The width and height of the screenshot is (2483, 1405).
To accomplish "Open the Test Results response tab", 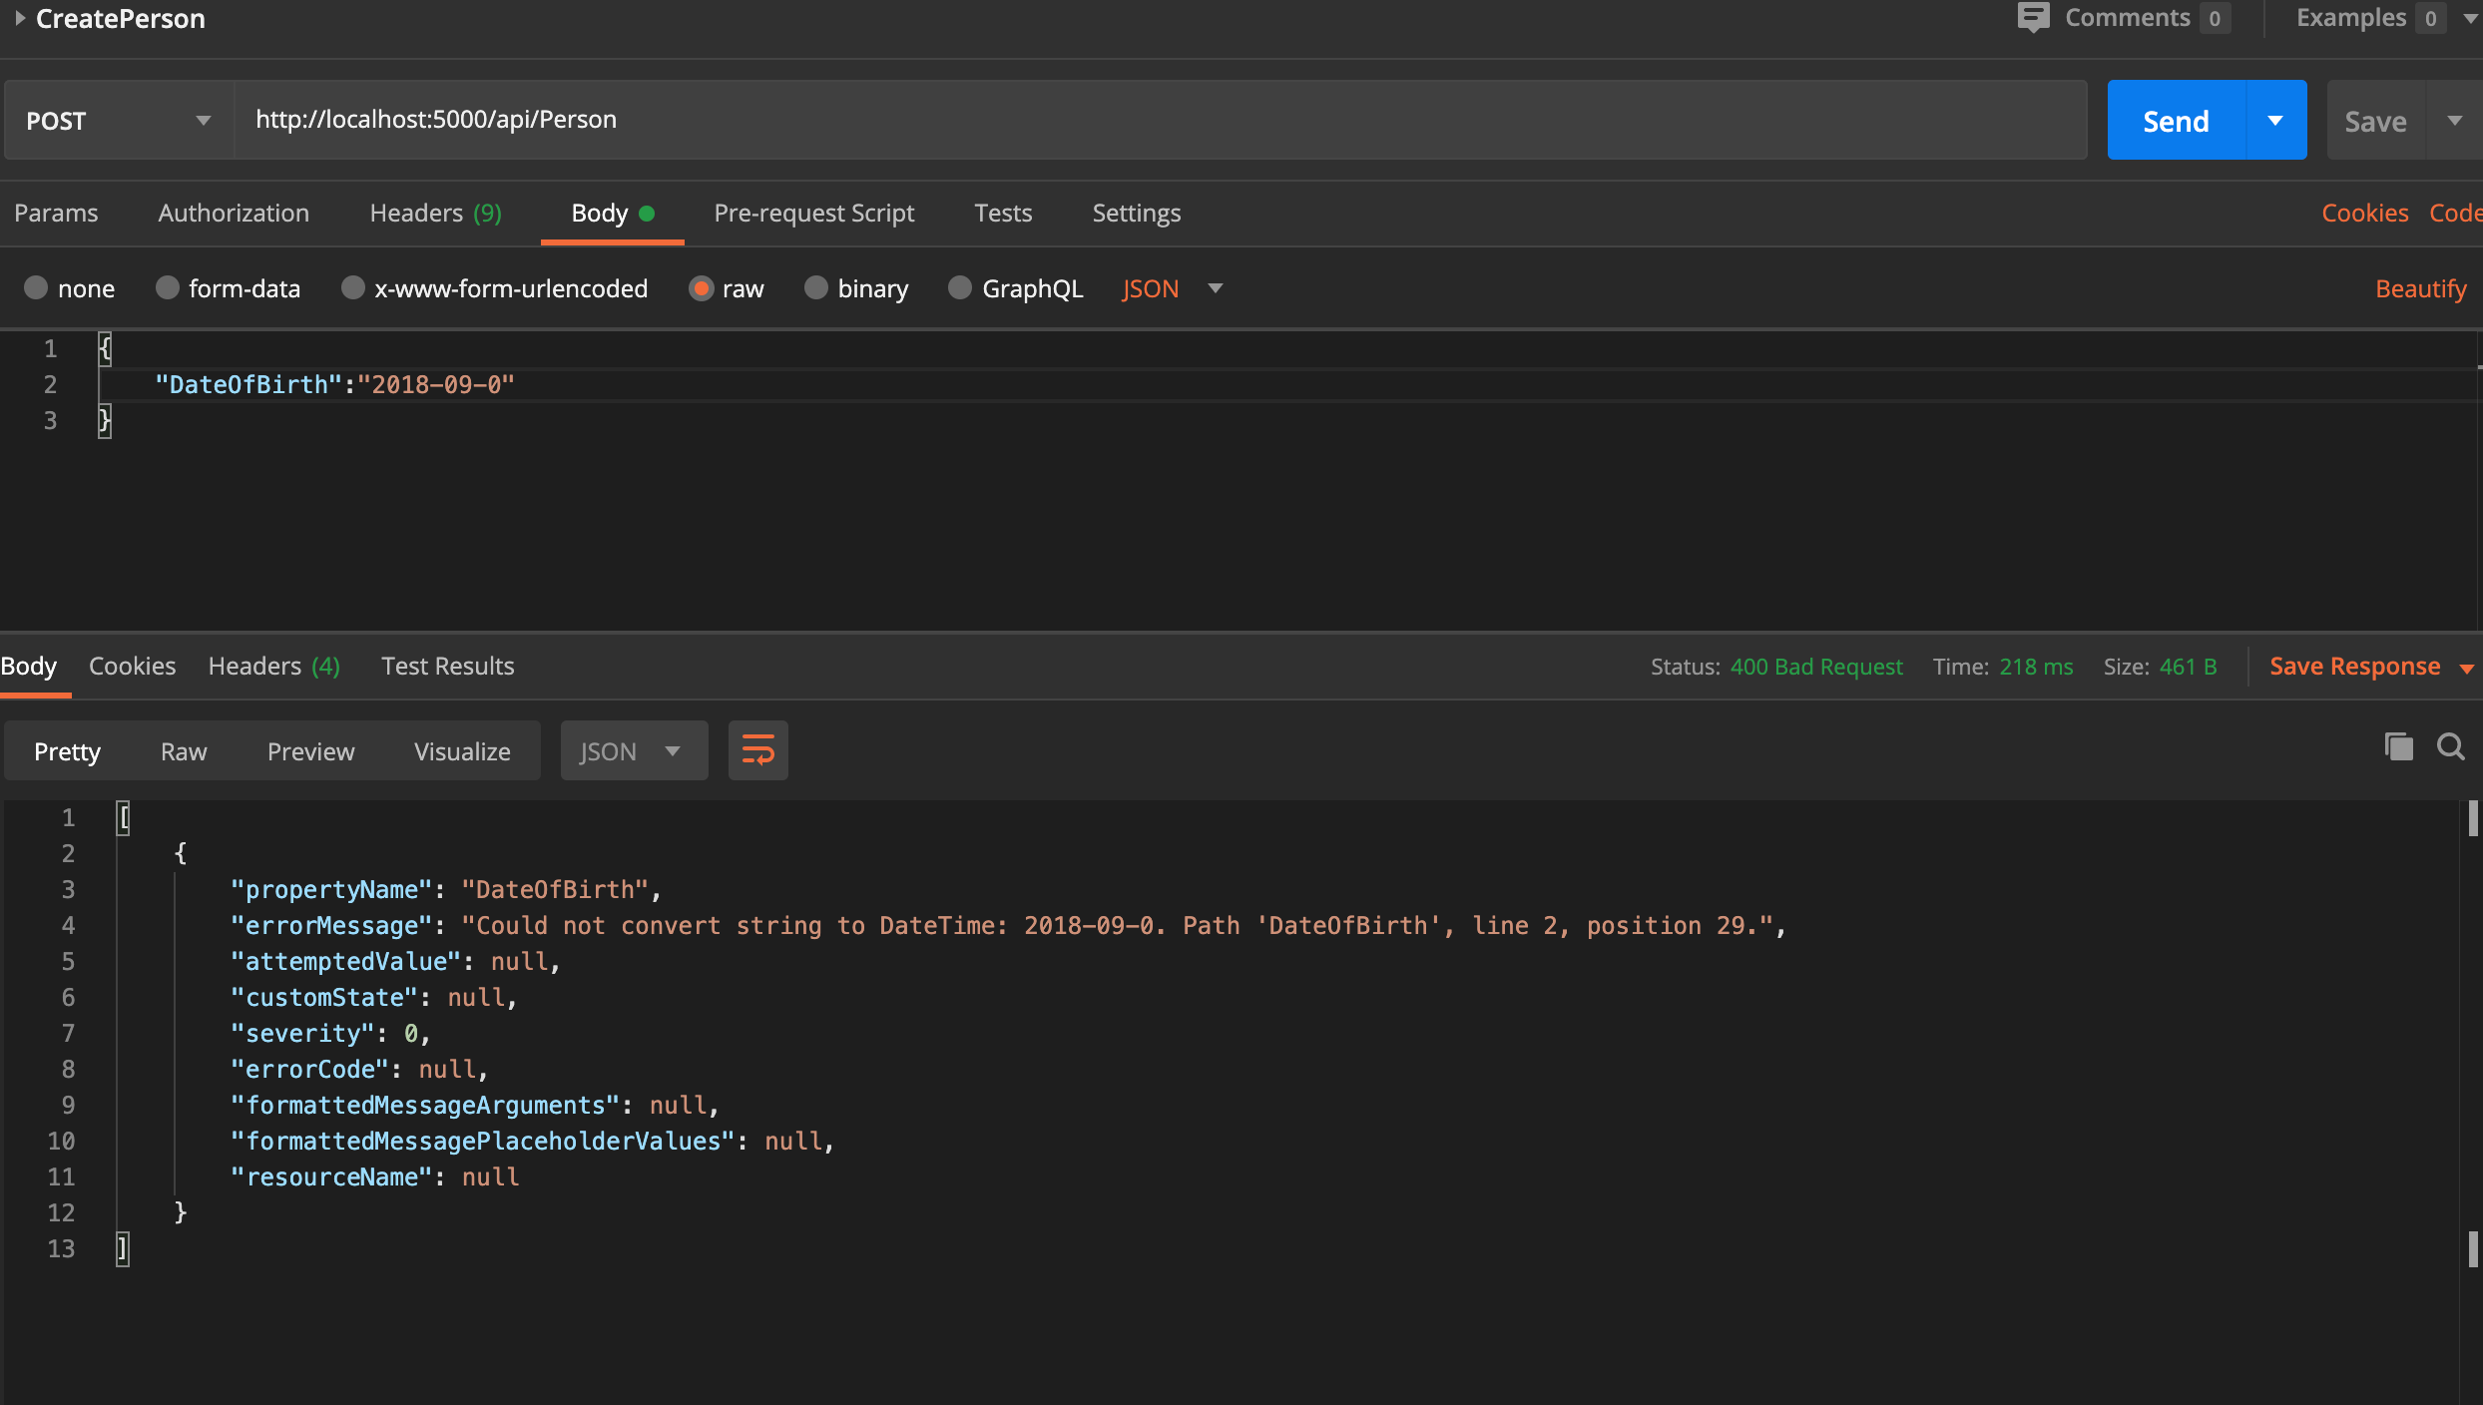I will pyautogui.click(x=447, y=666).
